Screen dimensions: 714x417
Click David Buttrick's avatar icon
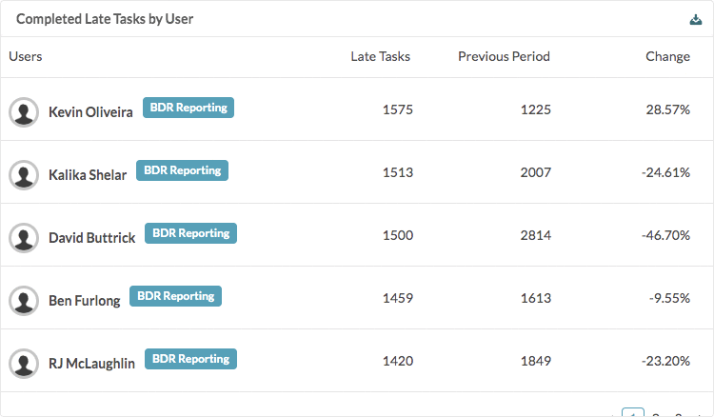click(24, 238)
